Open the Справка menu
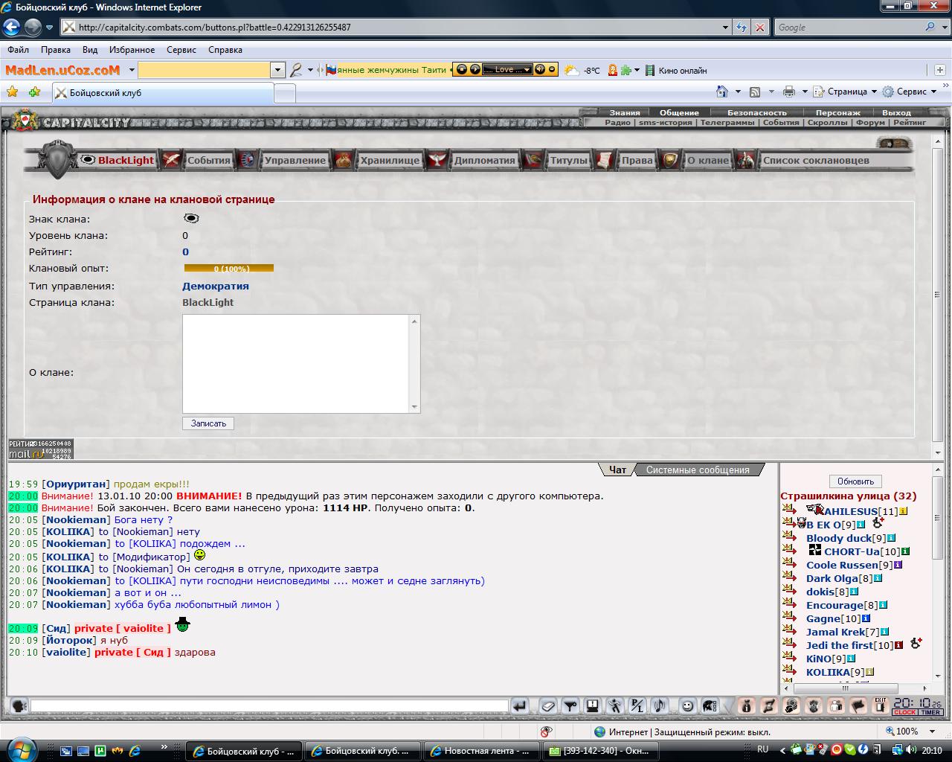 coord(225,50)
